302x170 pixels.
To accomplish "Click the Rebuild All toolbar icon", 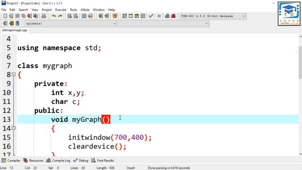I will (x=143, y=16).
